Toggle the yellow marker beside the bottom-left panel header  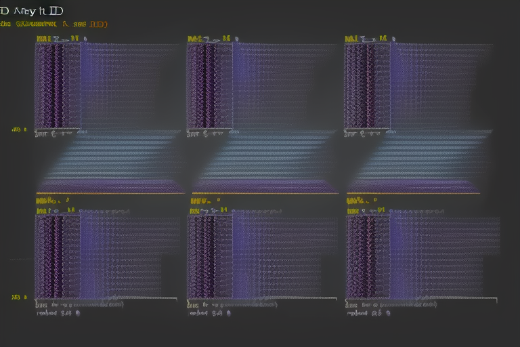pyautogui.click(x=67, y=201)
